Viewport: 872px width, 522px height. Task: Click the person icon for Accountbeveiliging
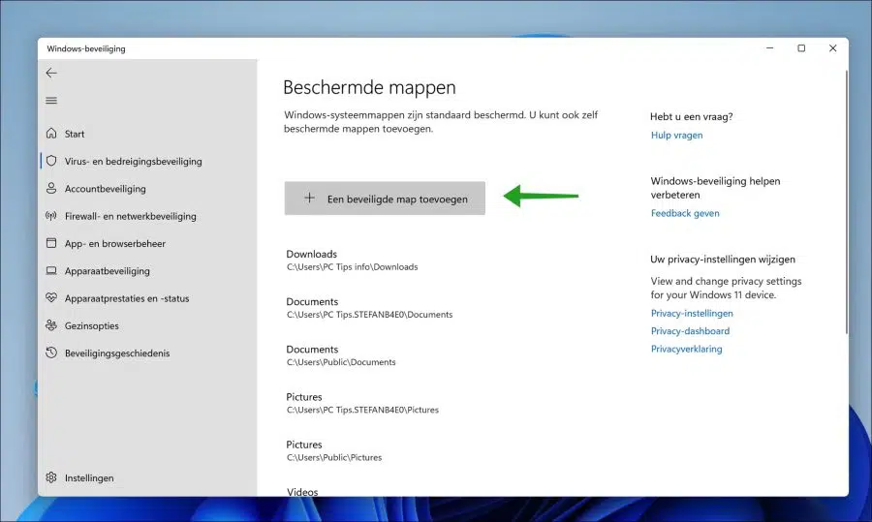pyautogui.click(x=51, y=188)
